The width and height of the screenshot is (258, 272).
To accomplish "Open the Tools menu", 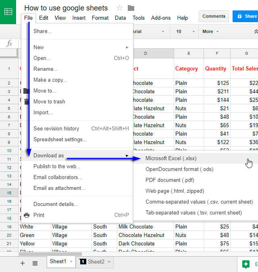I will pyautogui.click(x=138, y=18).
